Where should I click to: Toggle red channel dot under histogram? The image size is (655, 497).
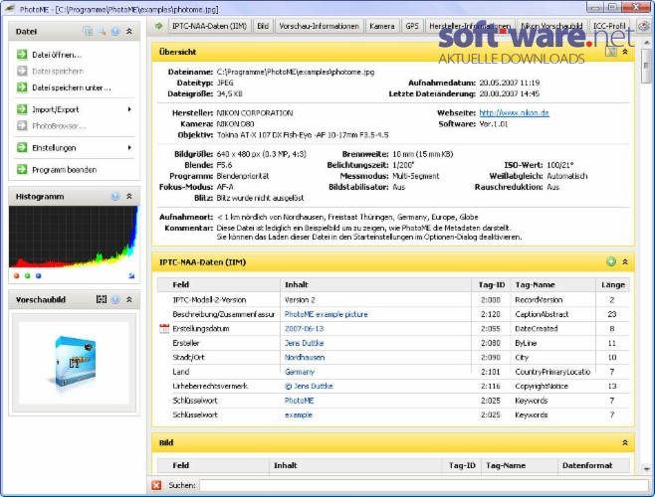pos(17,275)
